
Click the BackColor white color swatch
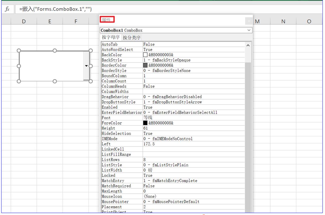coord(145,55)
